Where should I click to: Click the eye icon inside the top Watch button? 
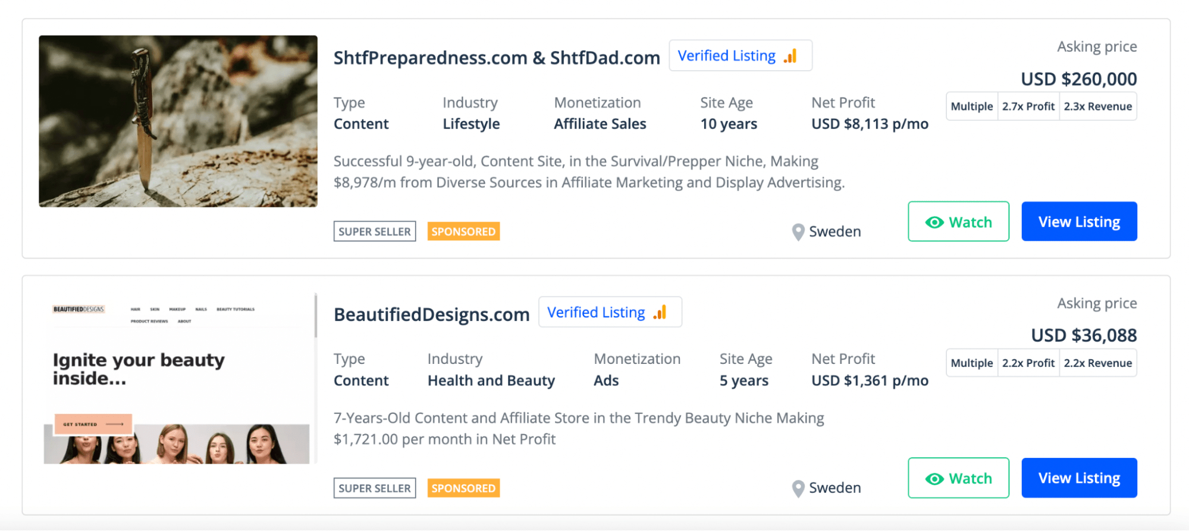934,221
